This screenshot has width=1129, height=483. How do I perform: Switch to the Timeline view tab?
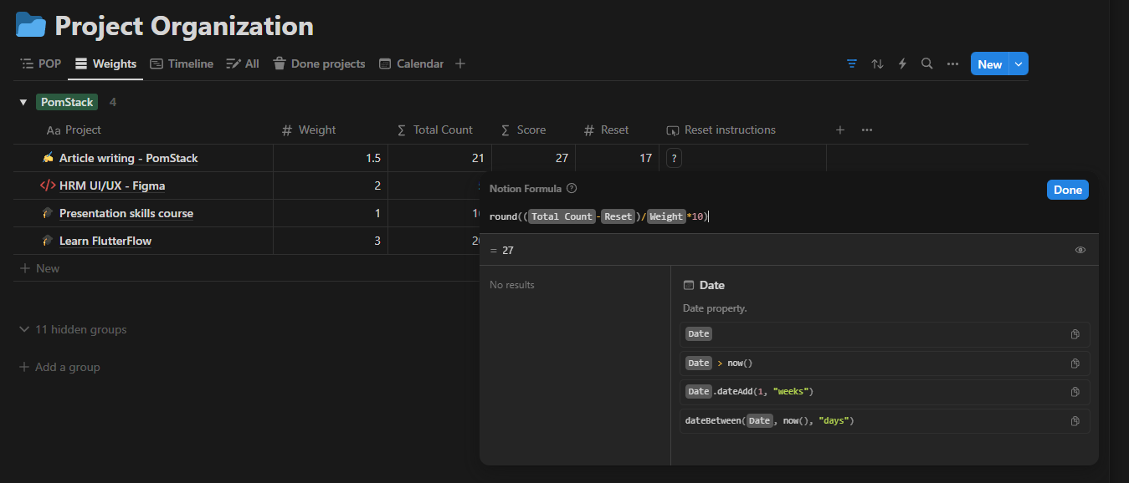(x=182, y=64)
